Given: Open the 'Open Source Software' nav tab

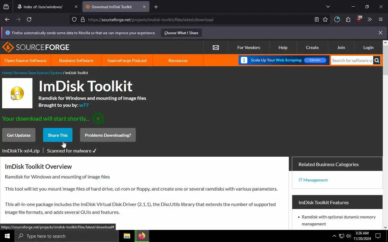Looking at the screenshot, I should click(25, 60).
